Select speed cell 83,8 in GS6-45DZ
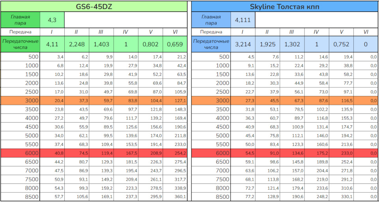Image resolution: width=379 pixels, height=202 pixels. coord(126,101)
